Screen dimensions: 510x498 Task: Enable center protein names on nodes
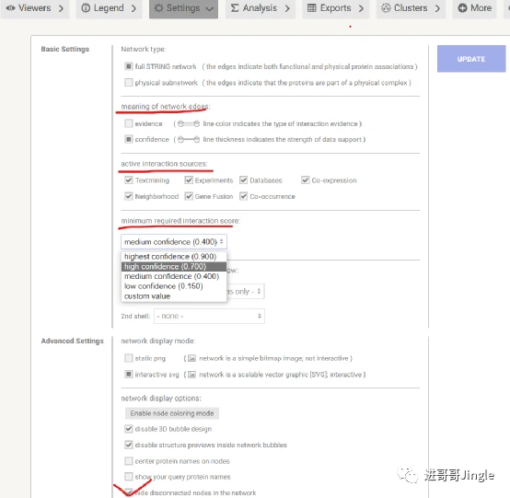[x=129, y=461]
